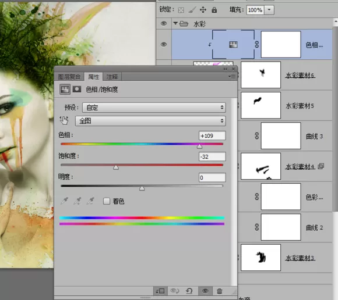338x300 pixels.
Task: Switch to the 图层复合 tab
Action: pos(69,77)
